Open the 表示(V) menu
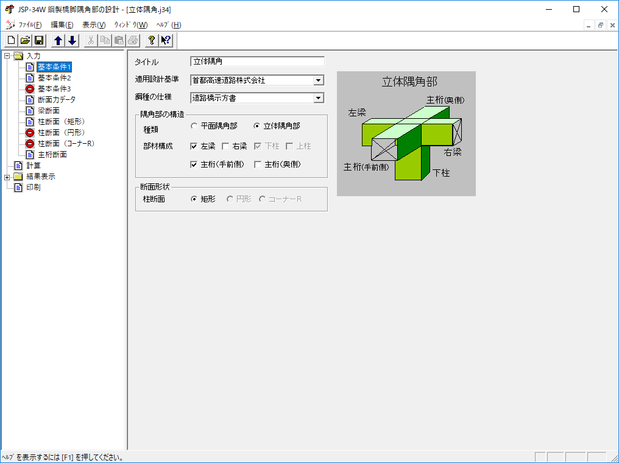The height and width of the screenshot is (463, 619). pyautogui.click(x=94, y=25)
